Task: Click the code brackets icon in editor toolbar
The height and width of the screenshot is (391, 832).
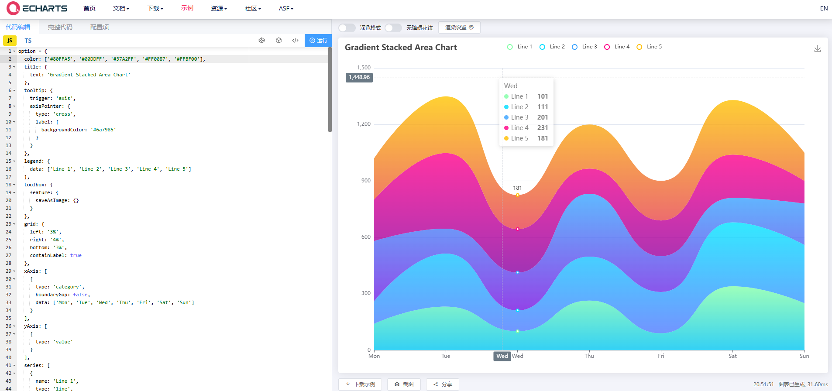Action: point(296,41)
